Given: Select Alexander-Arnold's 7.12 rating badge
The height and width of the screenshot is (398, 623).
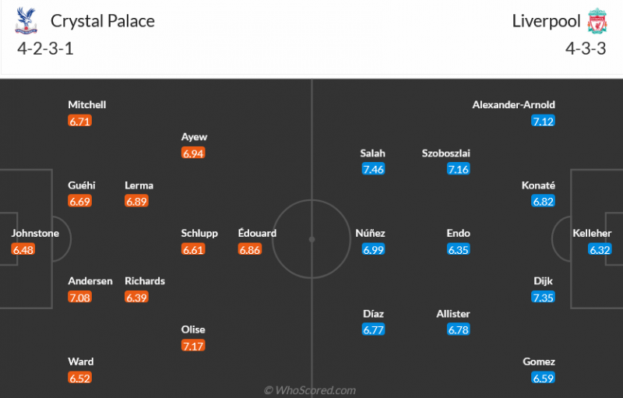Looking at the screenshot, I should 543,121.
